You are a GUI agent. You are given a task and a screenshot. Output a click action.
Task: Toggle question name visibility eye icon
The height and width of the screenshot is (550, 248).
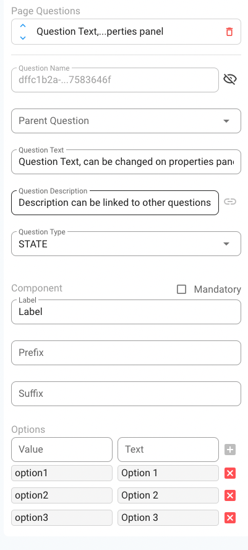click(230, 79)
